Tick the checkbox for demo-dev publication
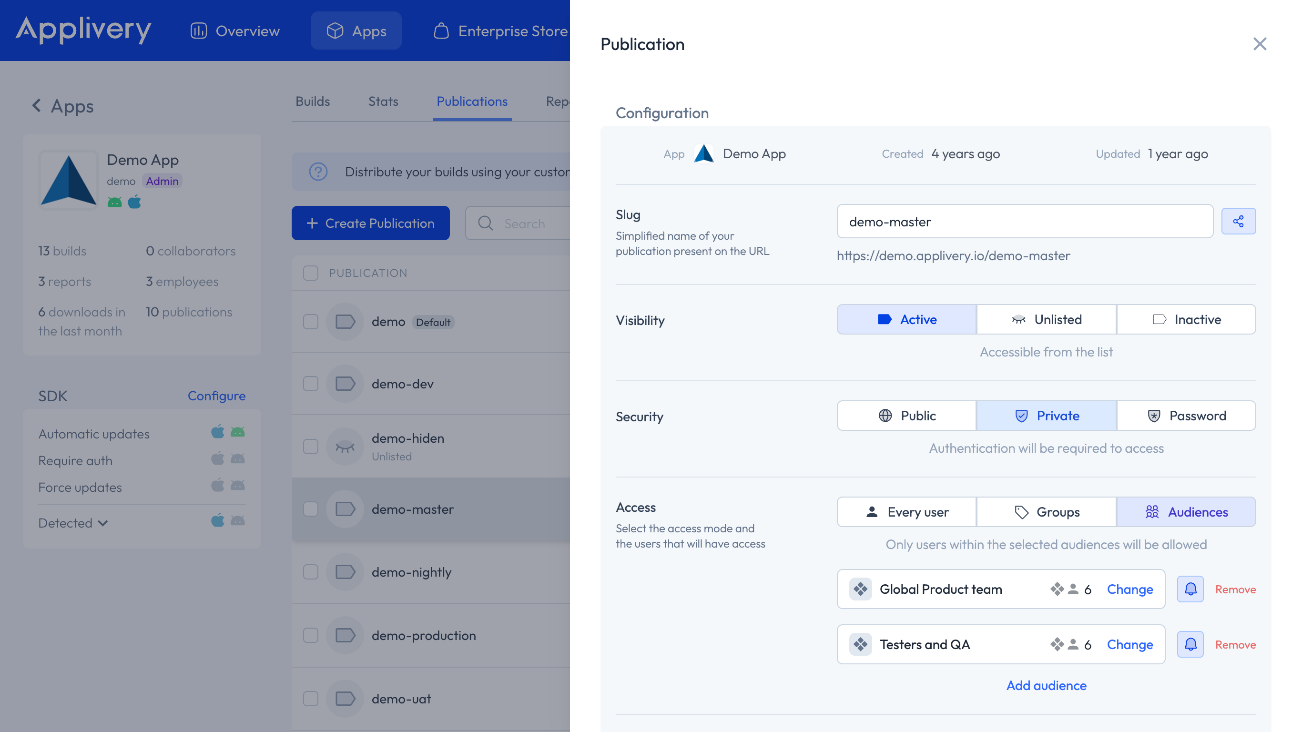This screenshot has width=1302, height=732. coord(310,384)
